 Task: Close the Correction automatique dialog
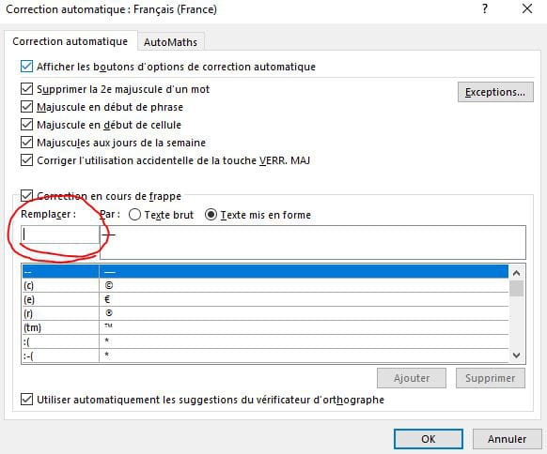point(526,8)
